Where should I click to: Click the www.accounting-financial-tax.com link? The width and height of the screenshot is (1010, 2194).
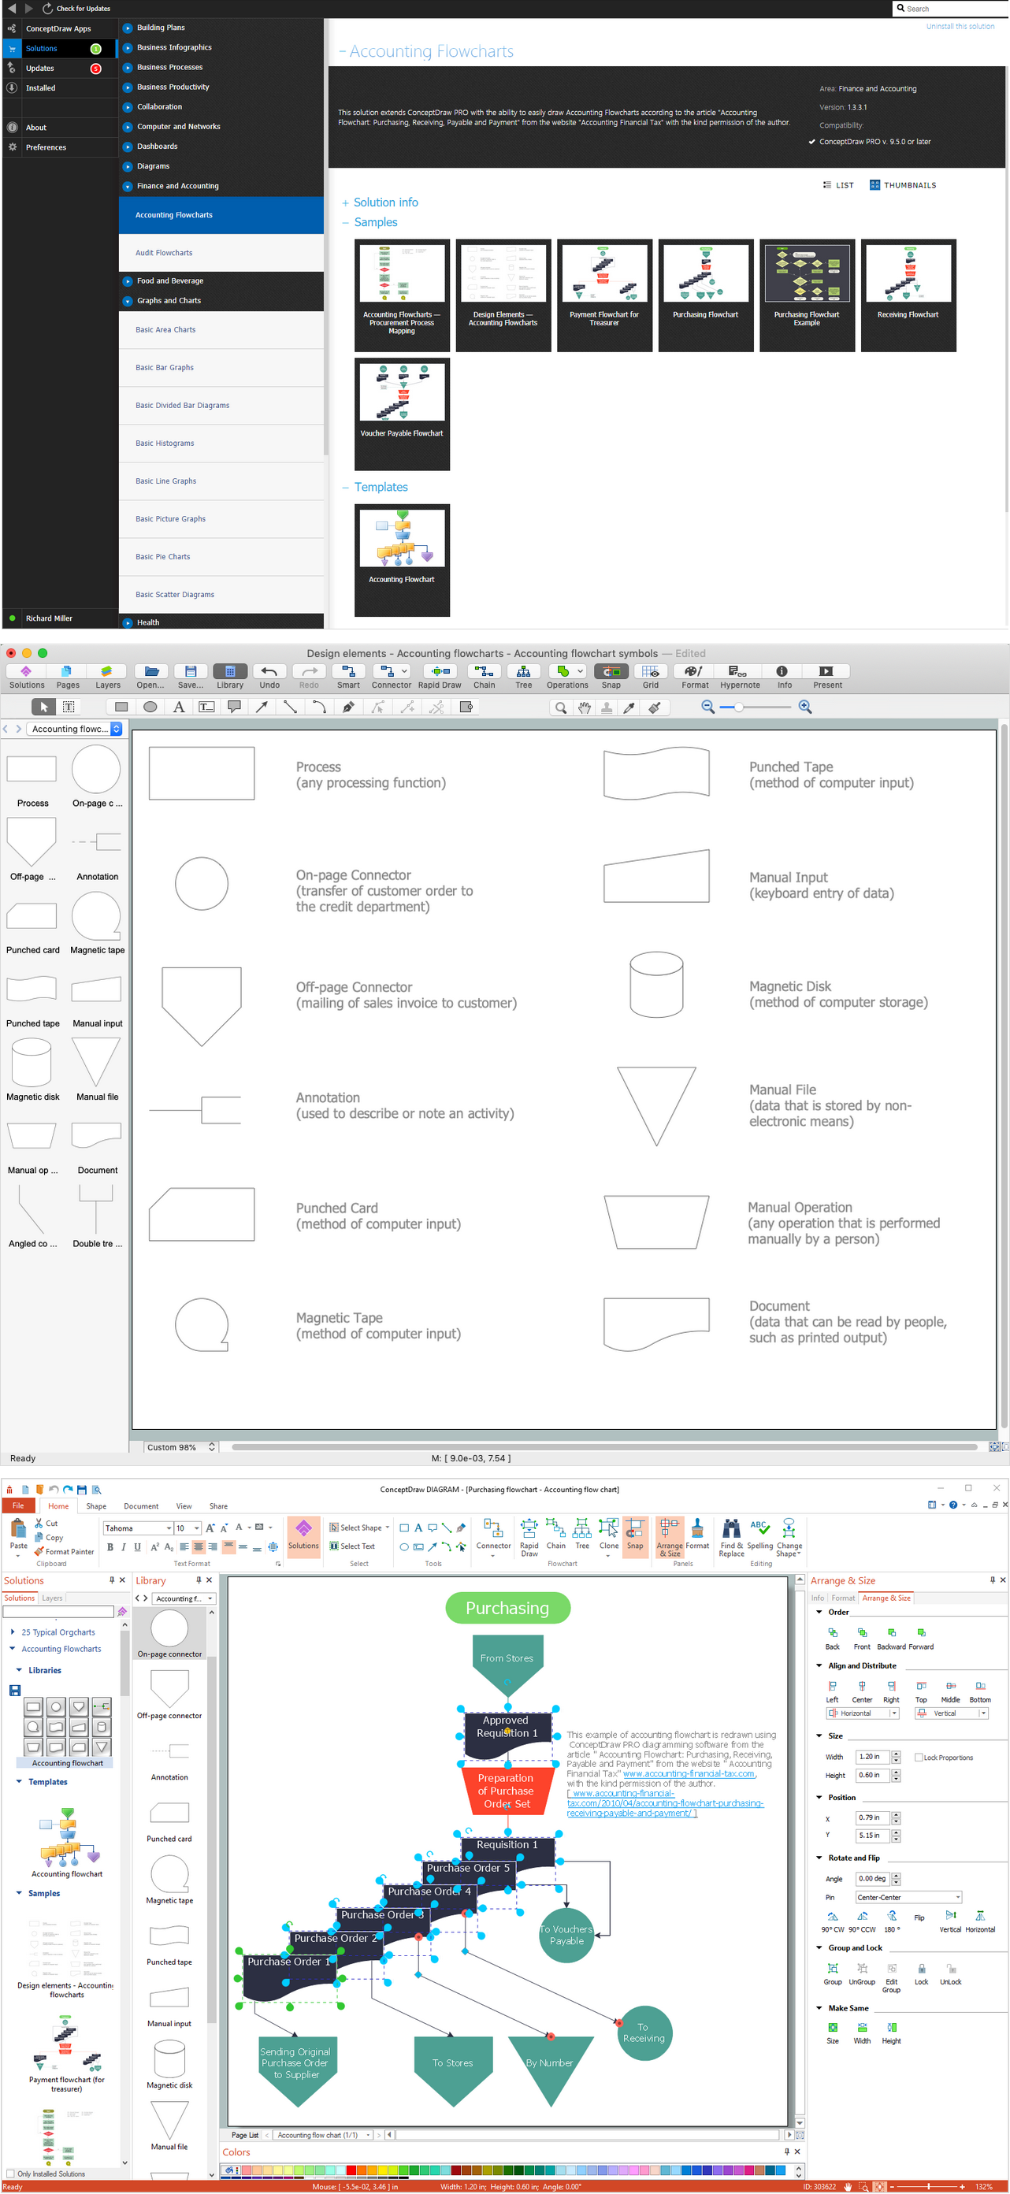tap(688, 1773)
